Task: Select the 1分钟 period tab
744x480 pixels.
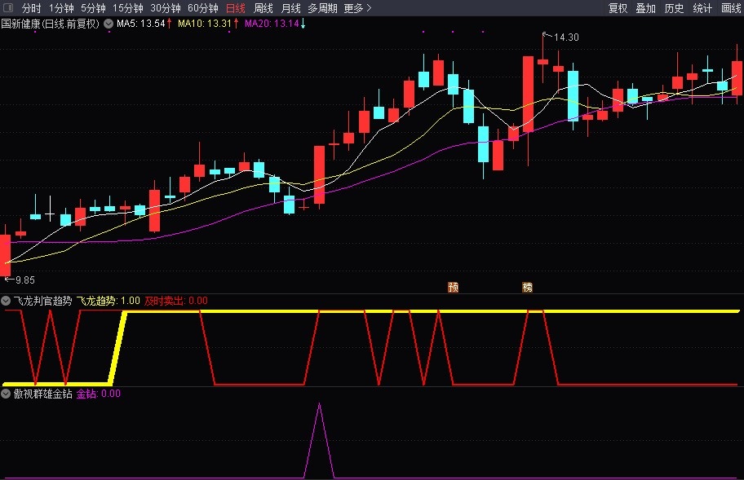Action: [62, 8]
